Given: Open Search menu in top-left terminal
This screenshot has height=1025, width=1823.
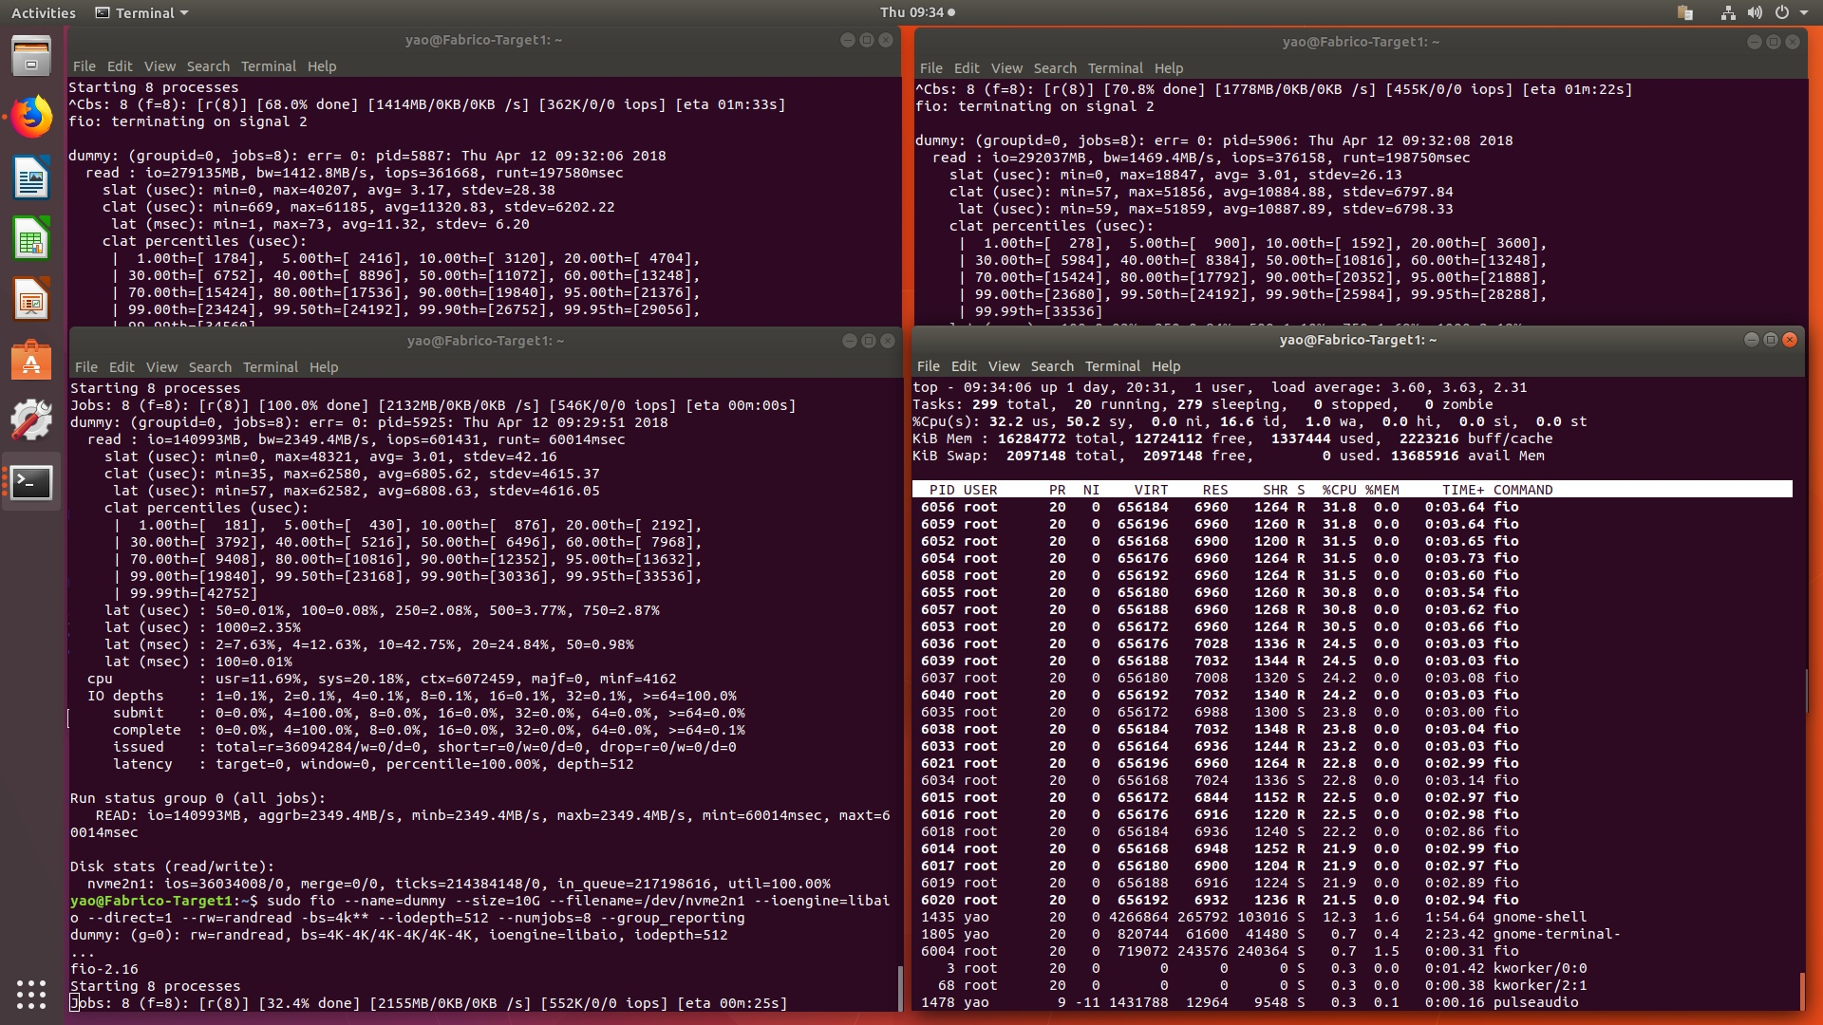Looking at the screenshot, I should click(208, 66).
